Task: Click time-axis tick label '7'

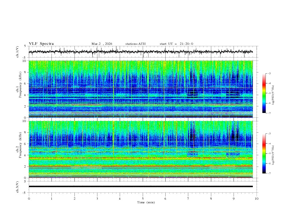Action: click(188, 199)
